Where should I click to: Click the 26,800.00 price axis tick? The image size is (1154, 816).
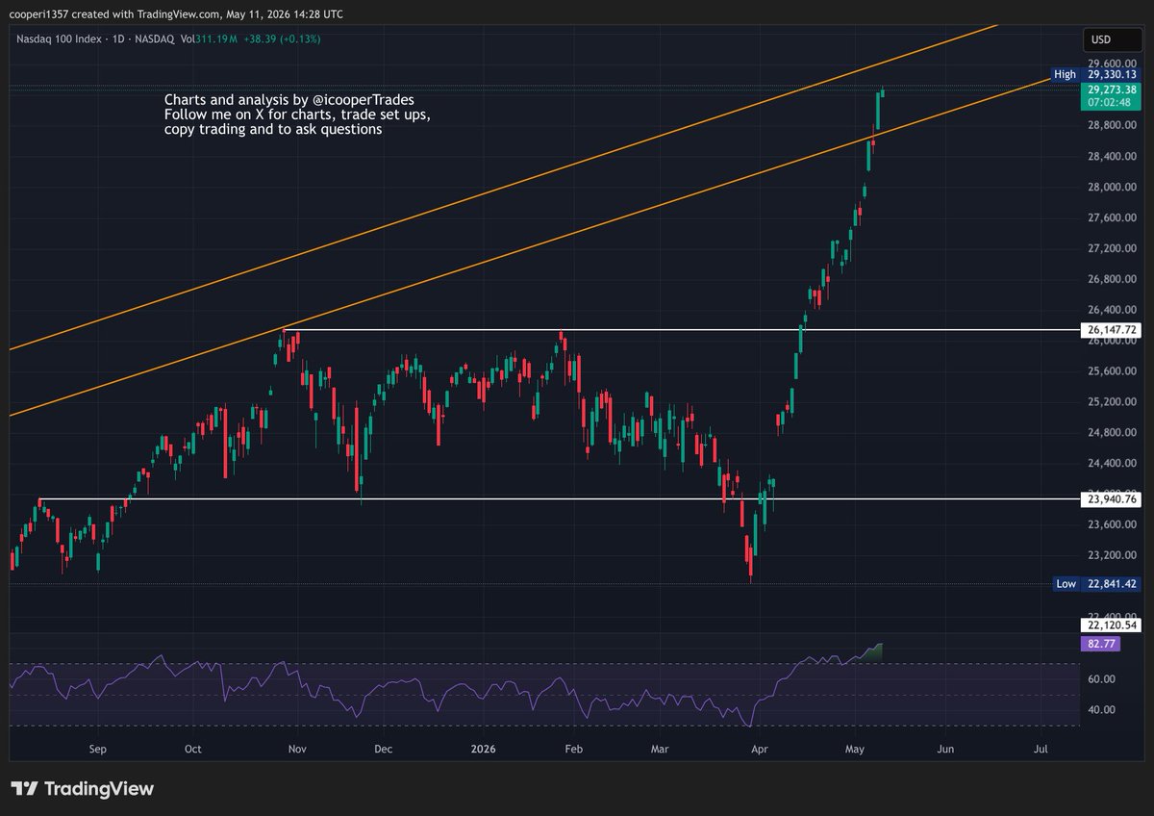(x=1114, y=279)
